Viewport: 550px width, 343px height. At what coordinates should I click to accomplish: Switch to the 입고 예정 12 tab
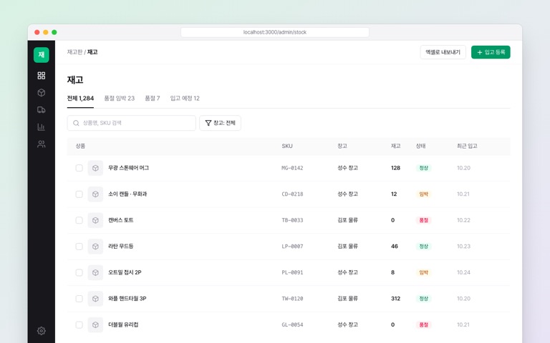pos(185,99)
